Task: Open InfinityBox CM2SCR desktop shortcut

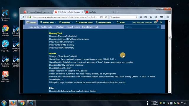Action: [16, 62]
